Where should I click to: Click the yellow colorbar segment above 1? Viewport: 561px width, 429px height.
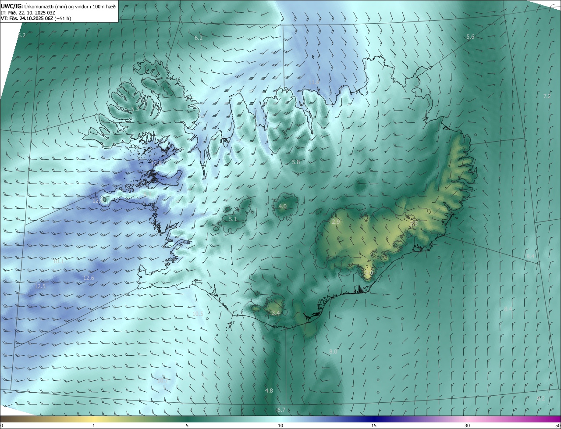[94, 419]
